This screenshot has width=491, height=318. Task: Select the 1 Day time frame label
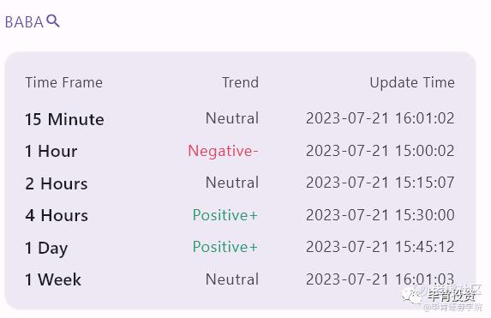[46, 249]
